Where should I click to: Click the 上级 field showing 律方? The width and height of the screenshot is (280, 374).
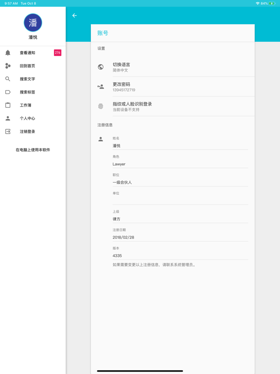[180, 219]
